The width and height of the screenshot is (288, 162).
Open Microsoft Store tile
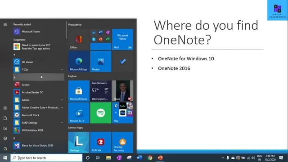(79, 91)
